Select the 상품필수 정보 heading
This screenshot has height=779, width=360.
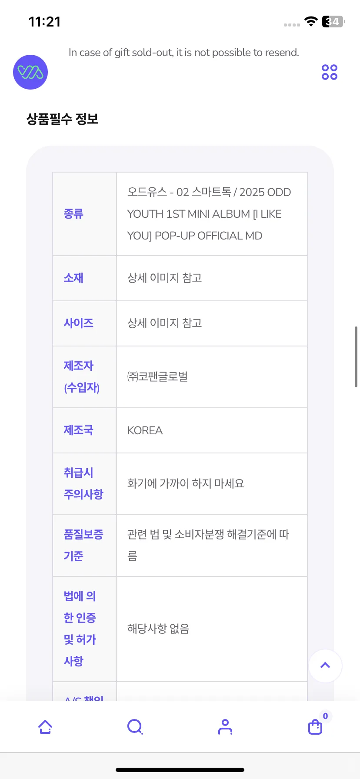pos(63,119)
